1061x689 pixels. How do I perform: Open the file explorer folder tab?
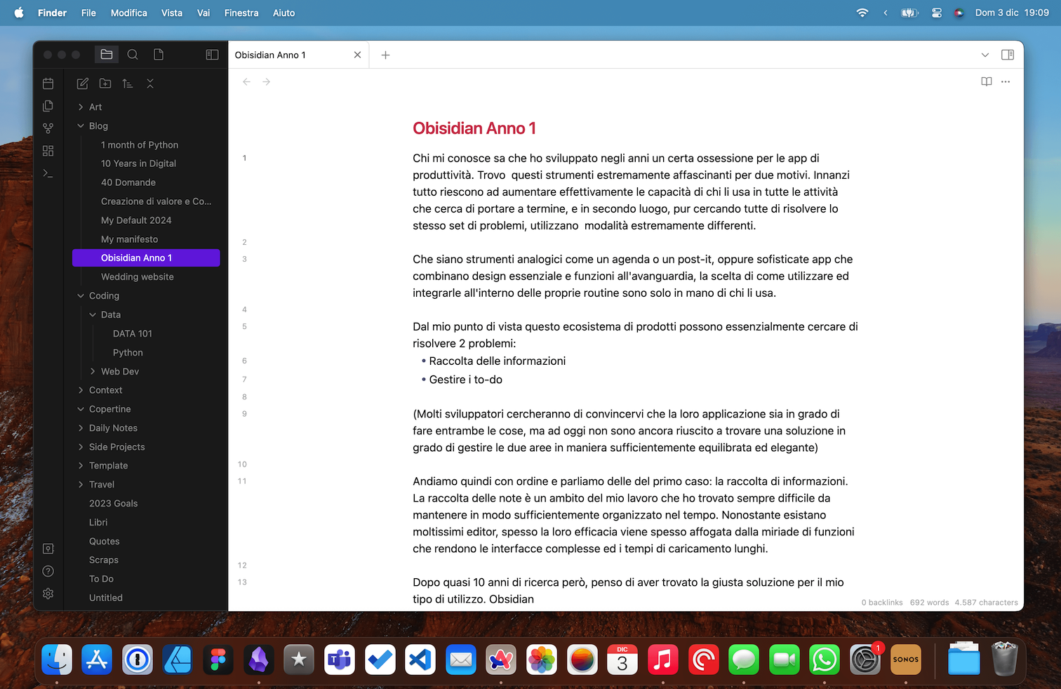(107, 55)
